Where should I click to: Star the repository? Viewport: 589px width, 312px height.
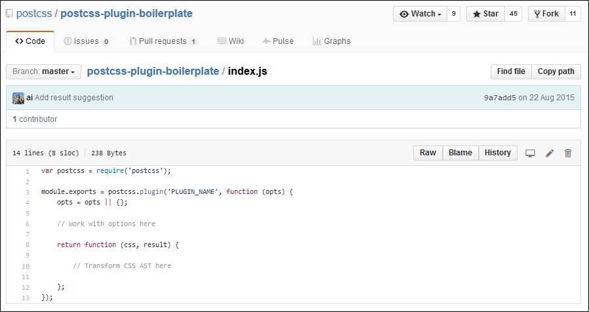tap(485, 14)
